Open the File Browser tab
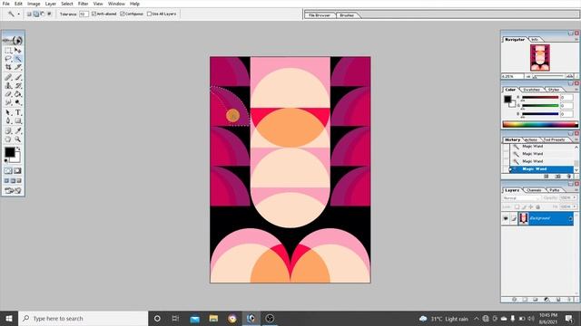Screen dimensions: 581x326 click(320, 15)
